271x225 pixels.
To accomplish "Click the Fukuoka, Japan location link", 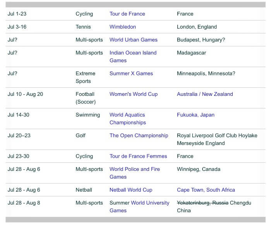I will point(196,115).
